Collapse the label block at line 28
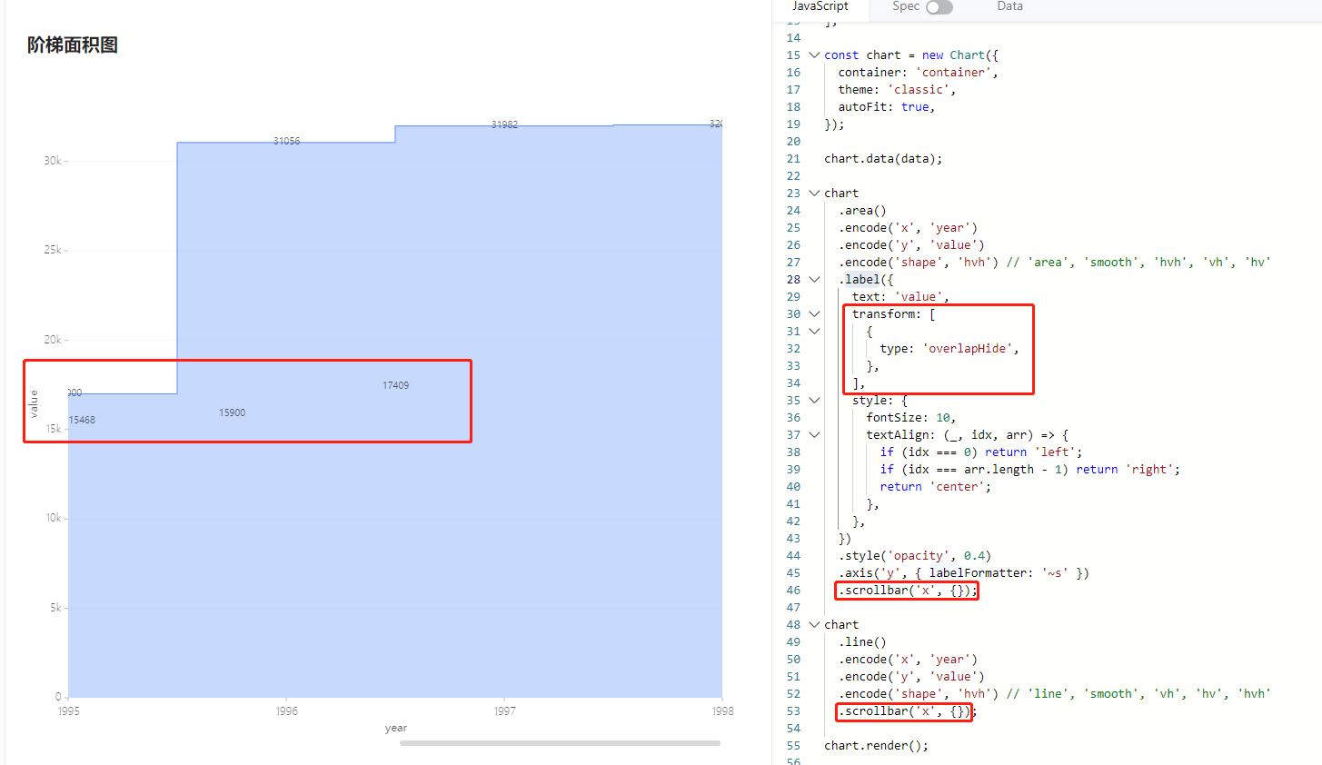Image resolution: width=1322 pixels, height=765 pixels. [x=813, y=279]
